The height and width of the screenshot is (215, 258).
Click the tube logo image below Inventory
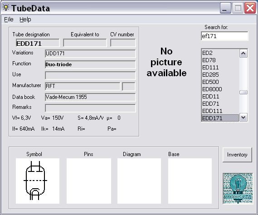[238, 189]
